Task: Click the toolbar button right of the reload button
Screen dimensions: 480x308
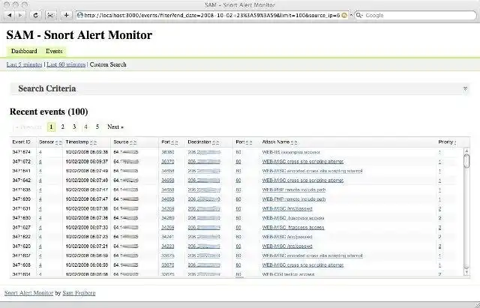Action: click(50, 15)
